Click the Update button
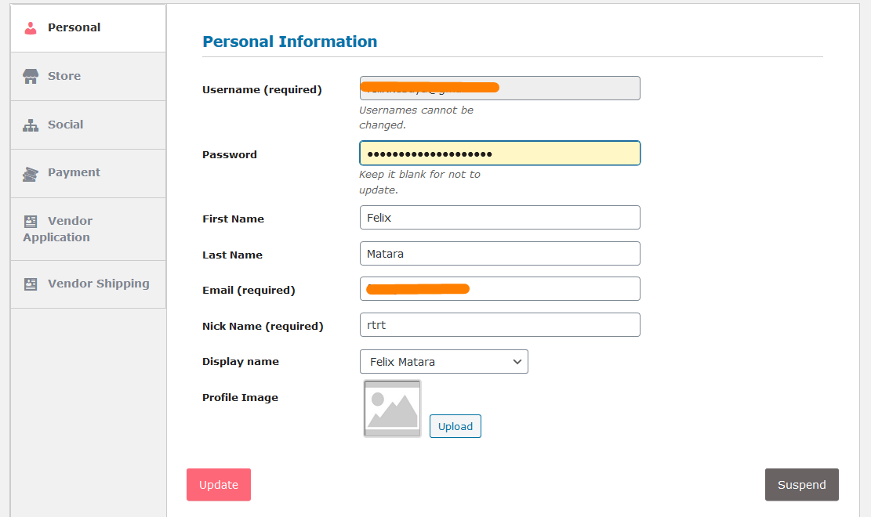871x517 pixels. [x=218, y=485]
